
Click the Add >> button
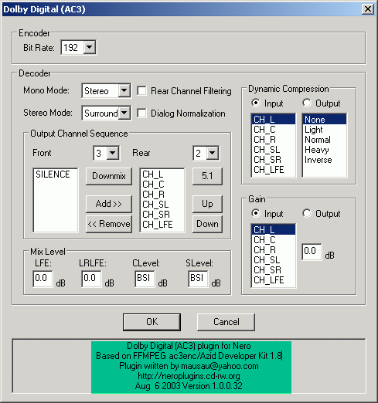click(109, 204)
